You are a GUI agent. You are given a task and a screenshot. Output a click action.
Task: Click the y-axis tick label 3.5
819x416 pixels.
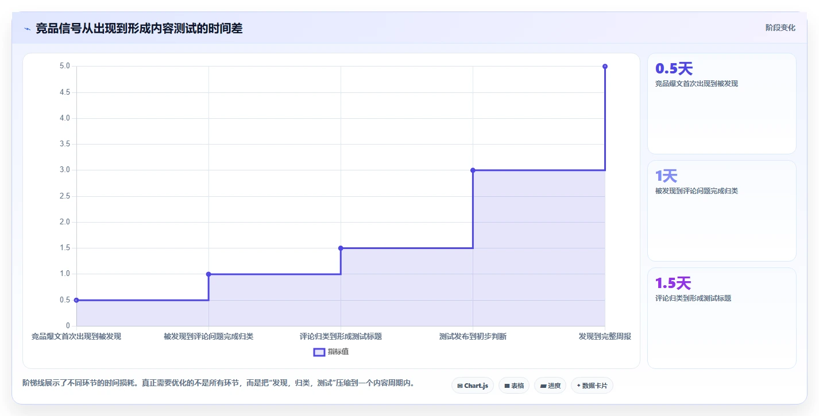[x=64, y=144]
